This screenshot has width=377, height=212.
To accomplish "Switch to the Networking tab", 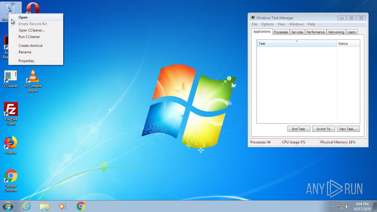I will click(x=336, y=32).
